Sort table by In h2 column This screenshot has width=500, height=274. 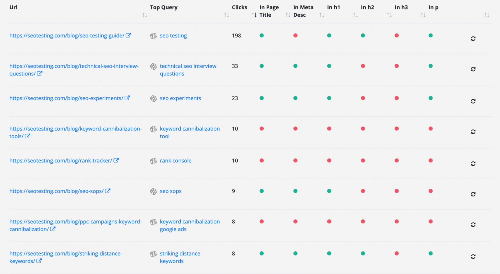point(389,15)
